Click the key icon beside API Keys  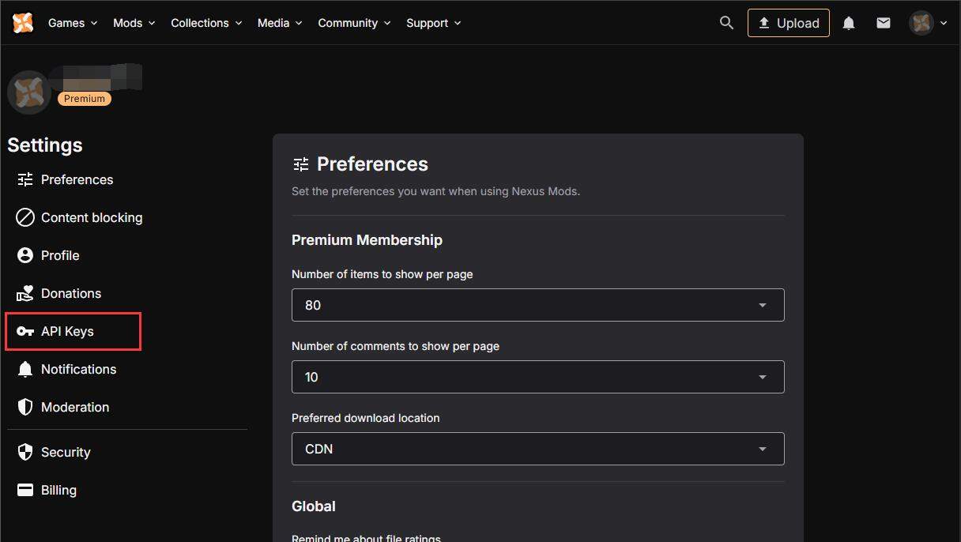pyautogui.click(x=25, y=332)
